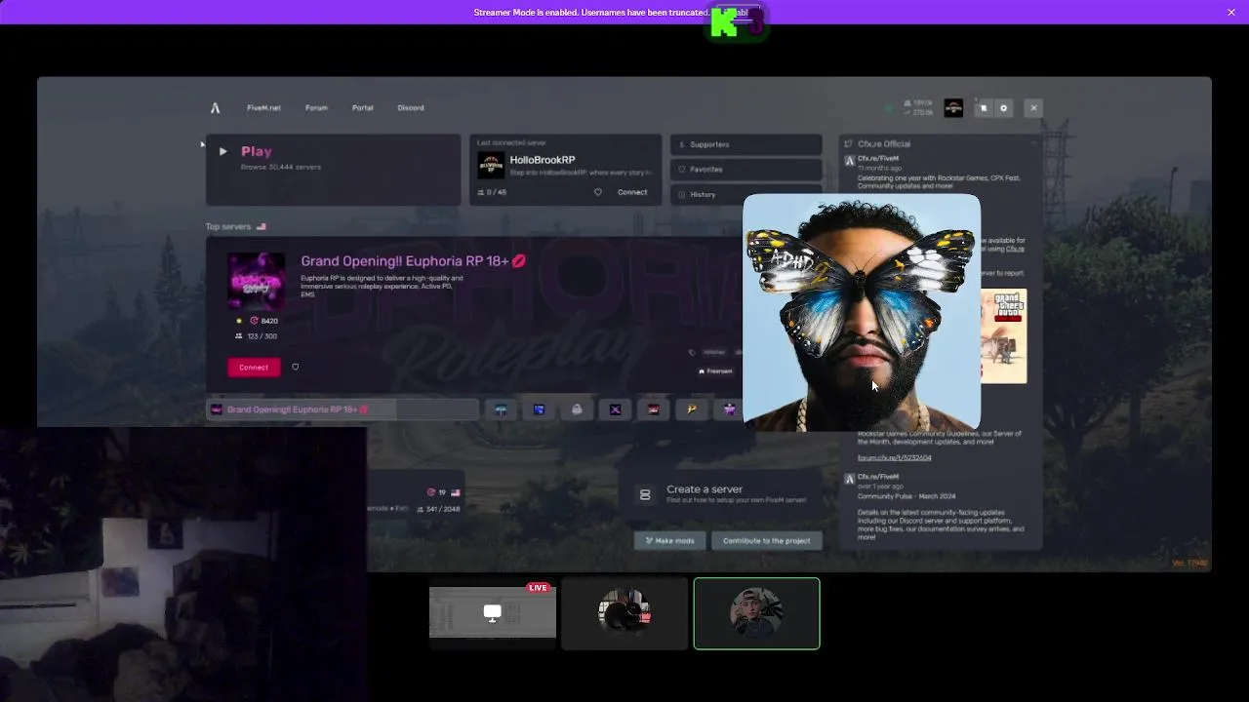Open the Discord nav link
The image size is (1249, 702).
point(411,108)
